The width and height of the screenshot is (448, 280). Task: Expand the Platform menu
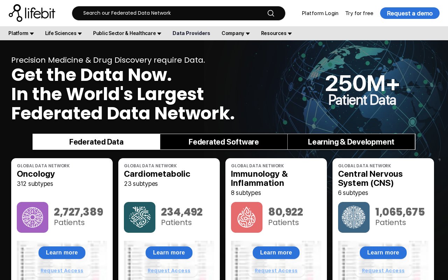[x=21, y=33]
